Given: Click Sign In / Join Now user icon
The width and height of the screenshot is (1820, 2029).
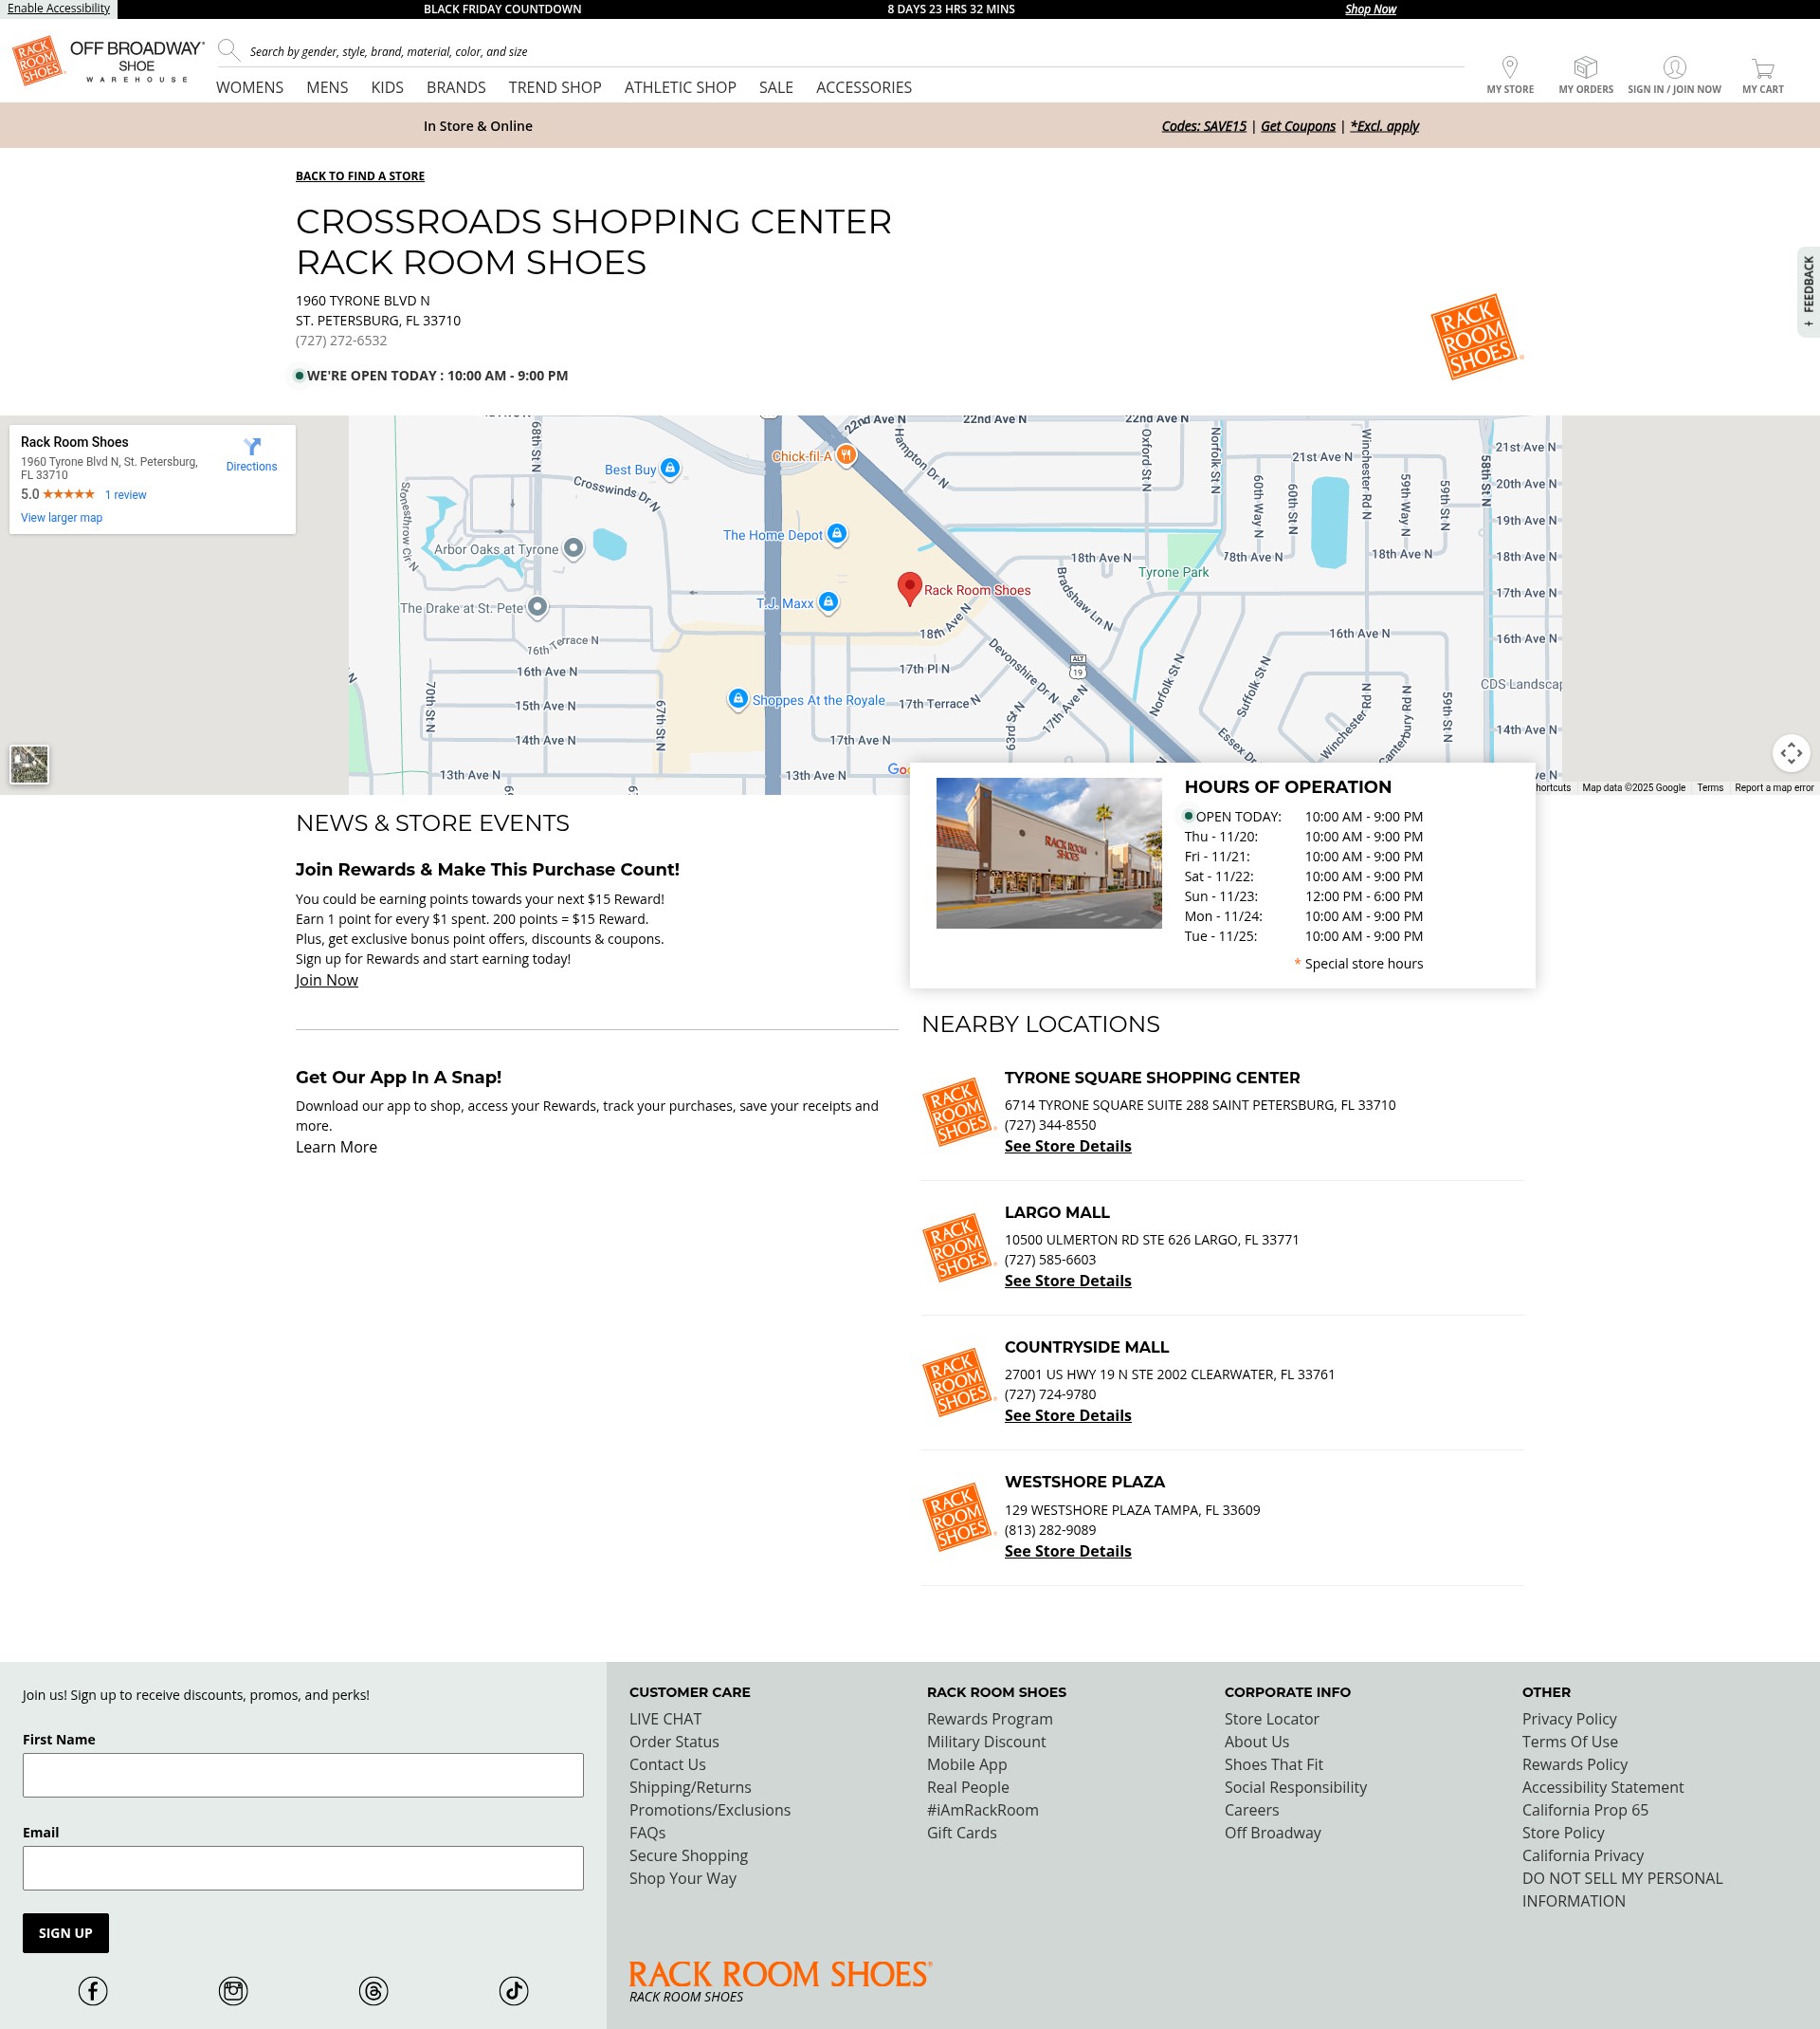Looking at the screenshot, I should (x=1674, y=67).
